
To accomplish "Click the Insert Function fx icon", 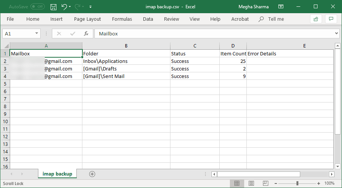I will (86, 34).
